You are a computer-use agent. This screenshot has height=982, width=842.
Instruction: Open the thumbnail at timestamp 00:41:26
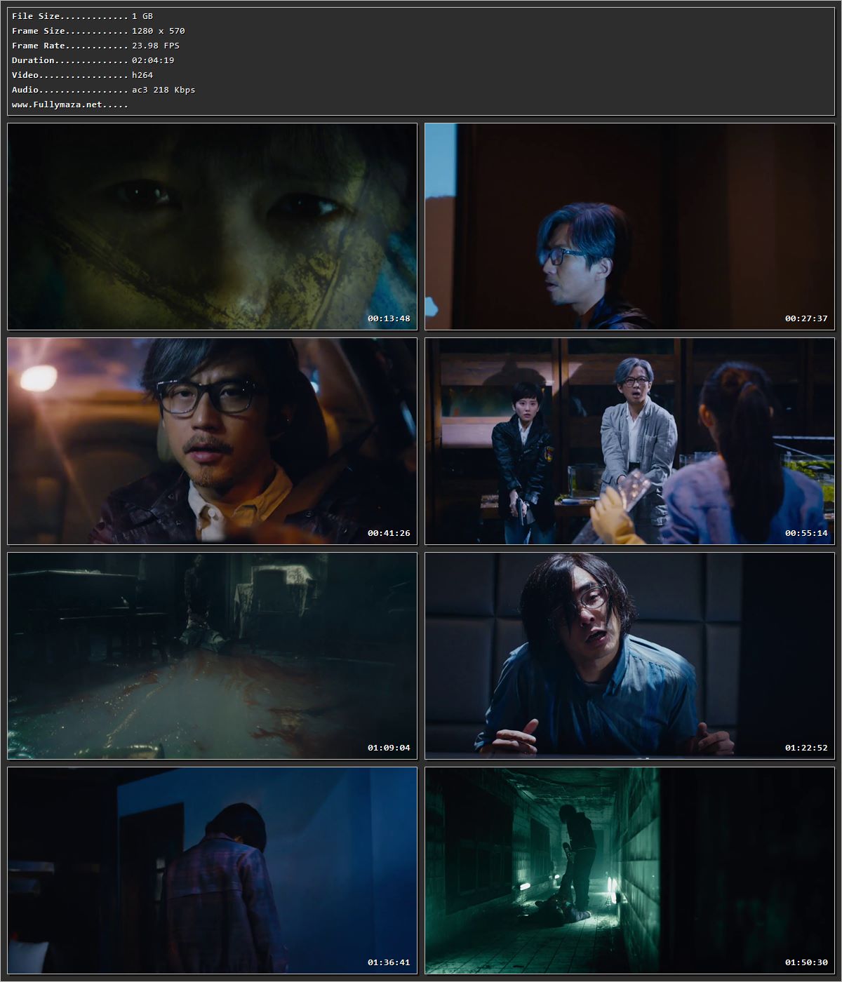point(212,441)
